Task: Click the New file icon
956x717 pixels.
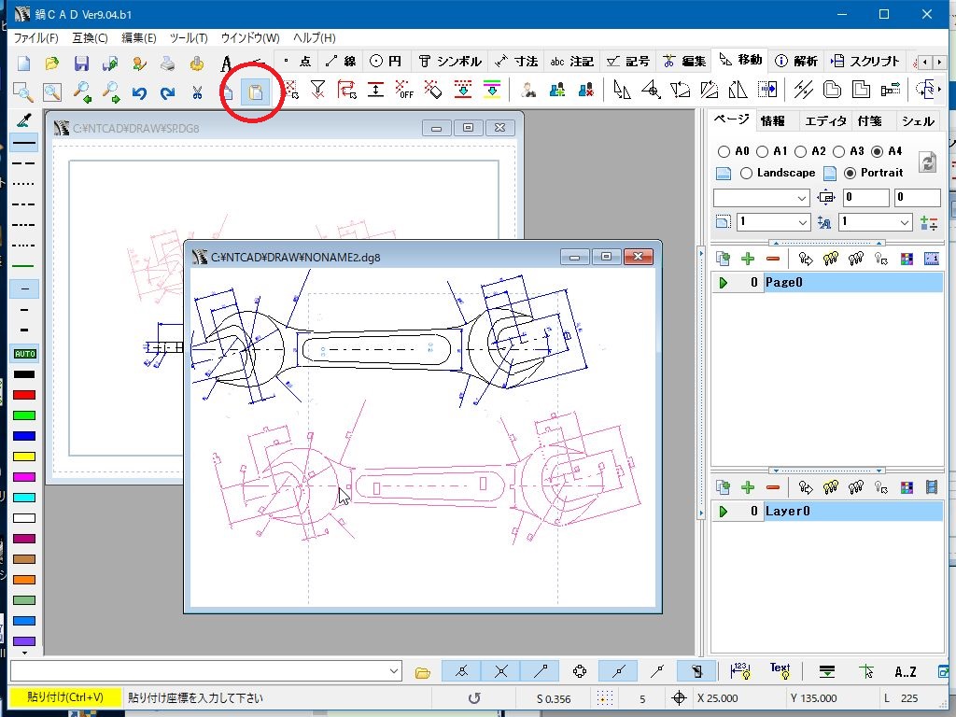Action: (x=23, y=63)
